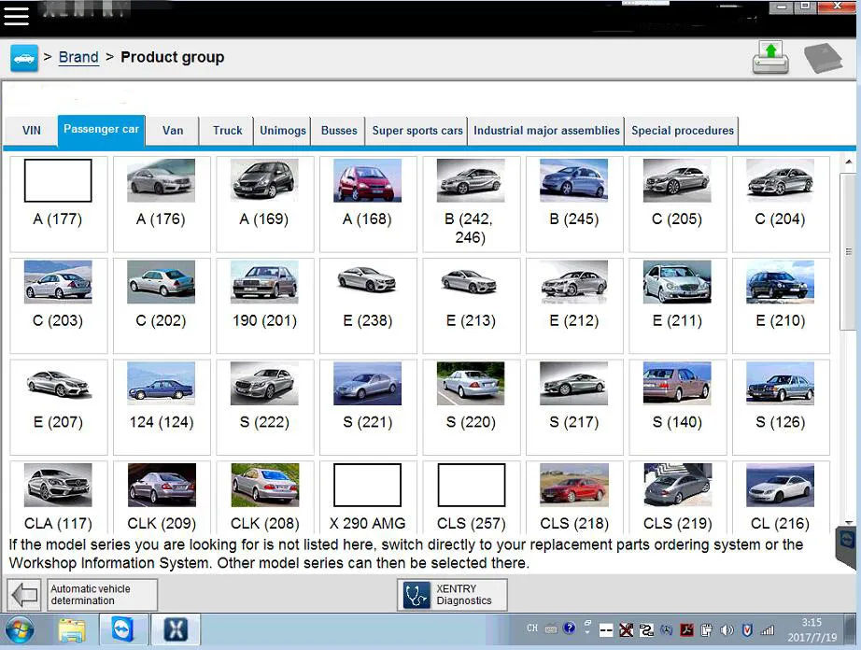
Task: Launch XENTRY Diagnostics button
Action: 452,595
